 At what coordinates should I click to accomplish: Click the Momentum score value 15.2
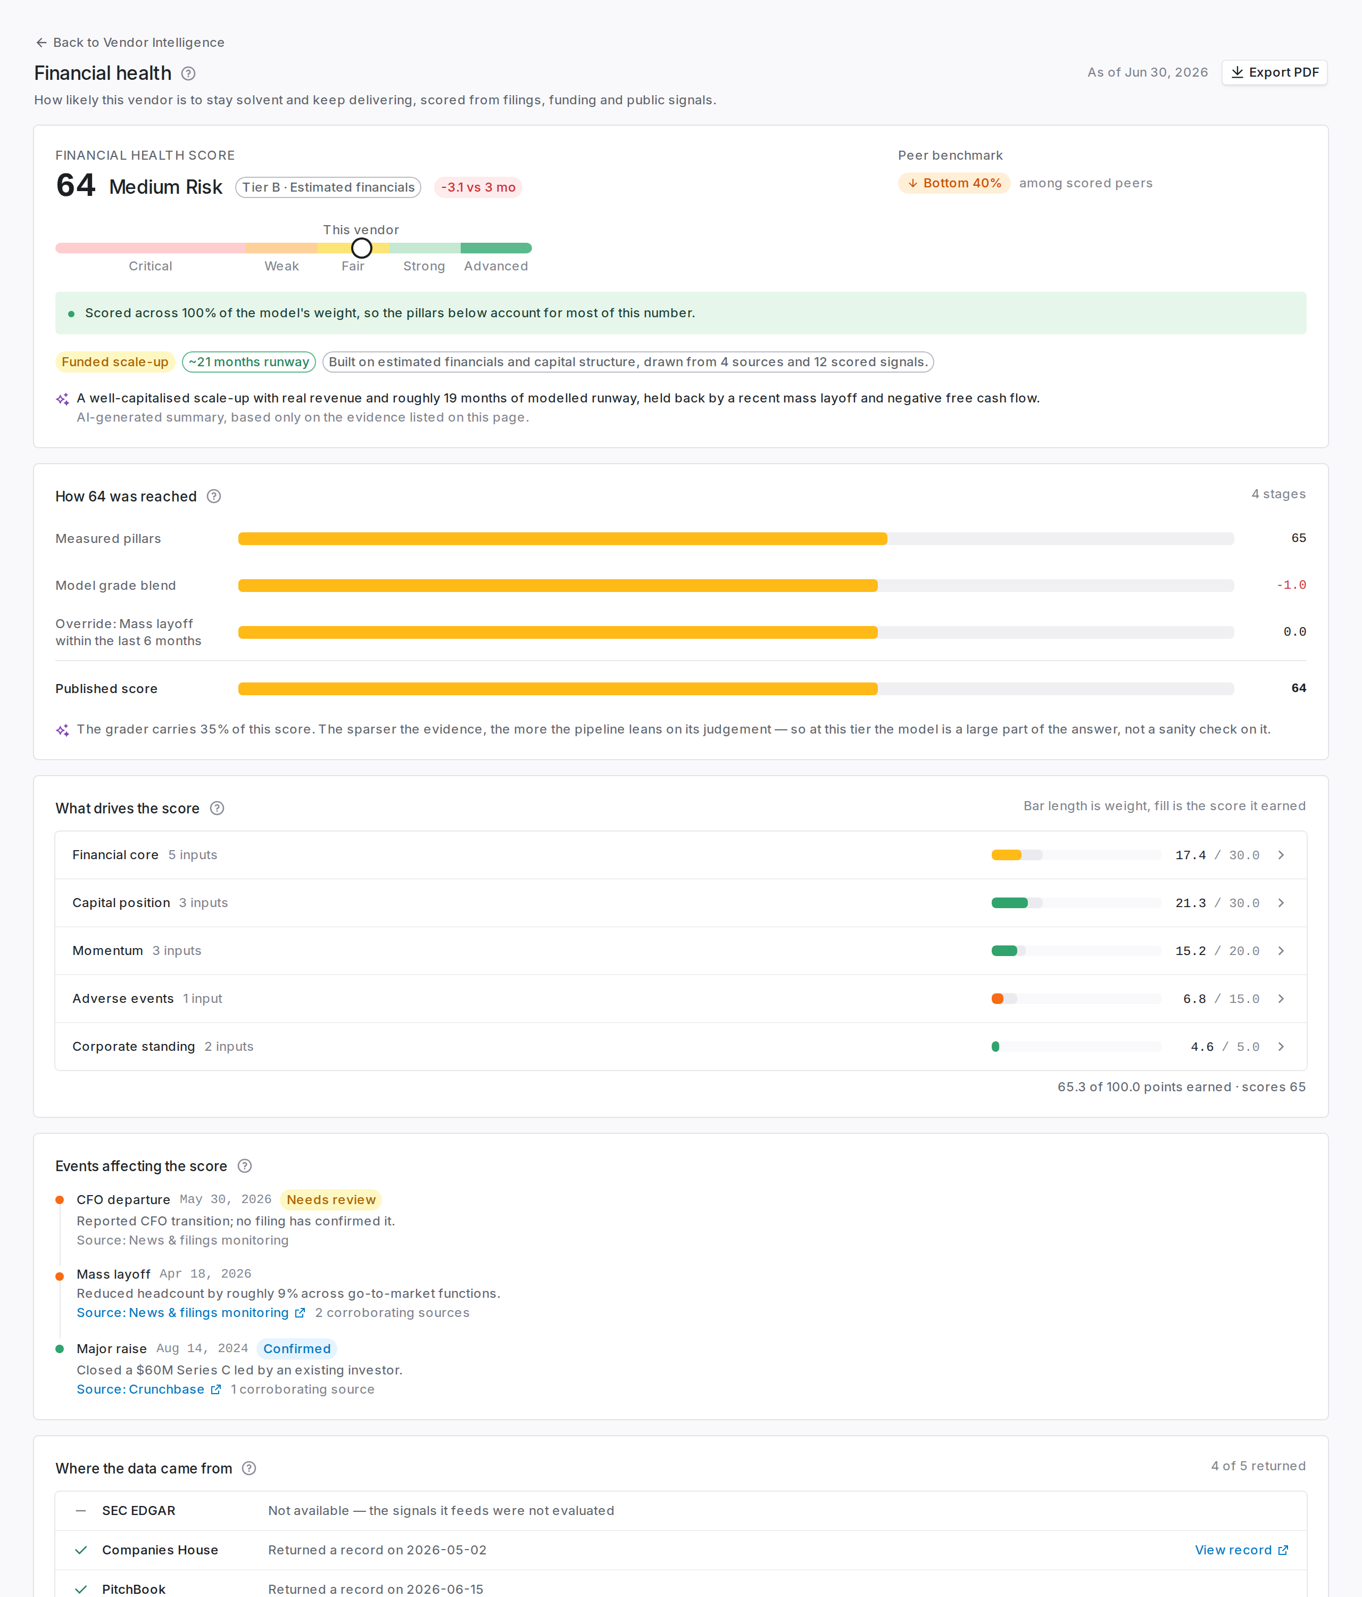[x=1190, y=951]
